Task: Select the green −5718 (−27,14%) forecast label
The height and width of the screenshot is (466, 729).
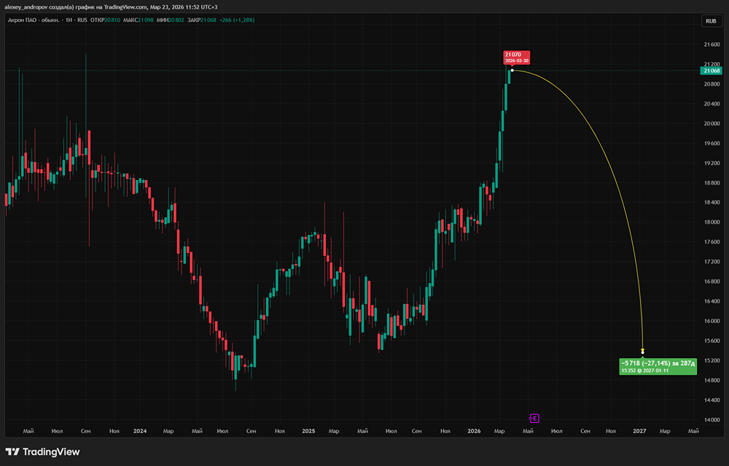Action: pos(658,367)
